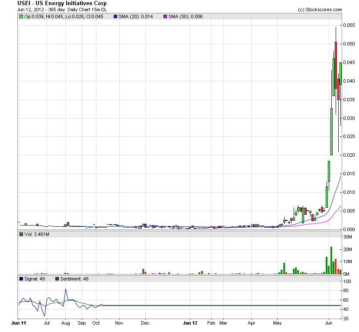Image resolution: width=359 pixels, height=332 pixels.
Task: Click the 0.030 price axis label
Action: click(349, 118)
